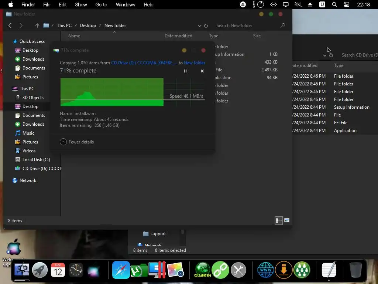Open 3D Objects in the sidebar
Screen dimensions: 378x284
coord(33,98)
